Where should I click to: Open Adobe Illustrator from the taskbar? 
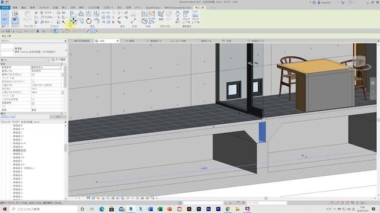[x=189, y=209]
